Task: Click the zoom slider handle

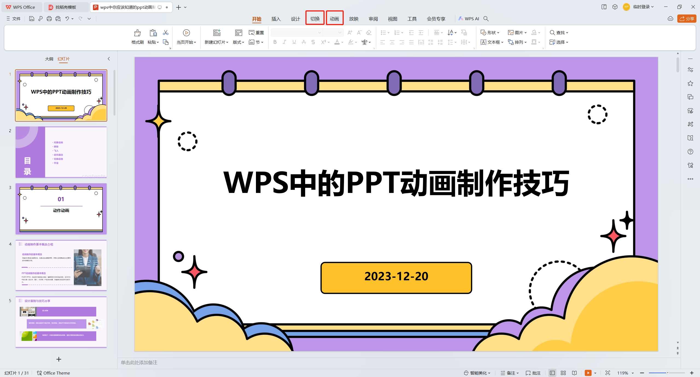Action: (x=667, y=373)
